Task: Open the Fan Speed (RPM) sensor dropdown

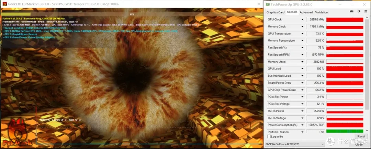Action: tap(302, 55)
